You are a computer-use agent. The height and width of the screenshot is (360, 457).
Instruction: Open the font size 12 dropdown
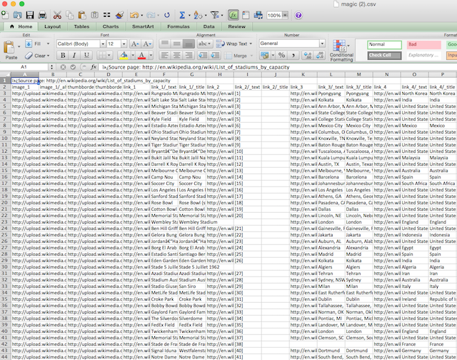[x=124, y=44]
